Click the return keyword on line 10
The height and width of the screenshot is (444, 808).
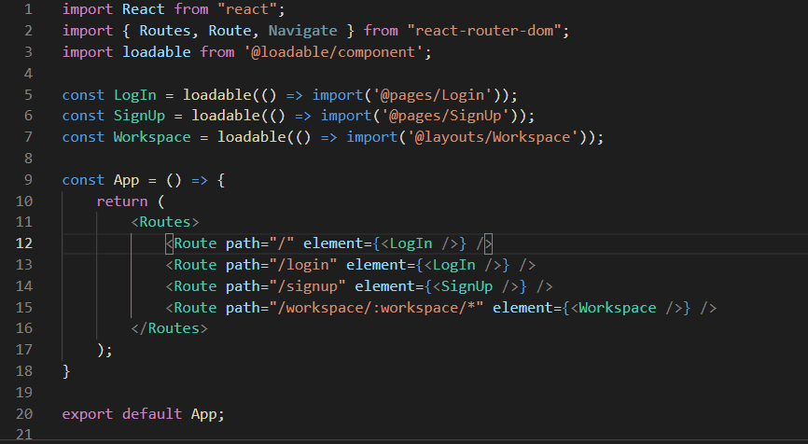click(122, 201)
